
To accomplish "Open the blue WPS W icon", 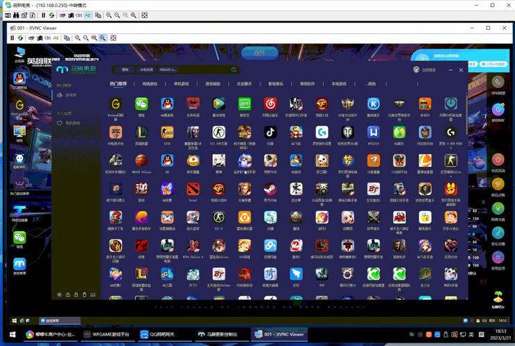I will tap(374, 132).
